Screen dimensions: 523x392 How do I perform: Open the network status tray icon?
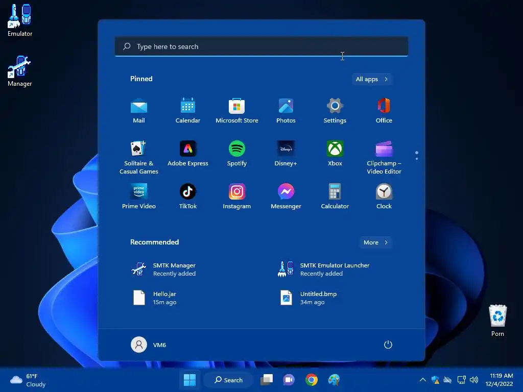click(461, 380)
